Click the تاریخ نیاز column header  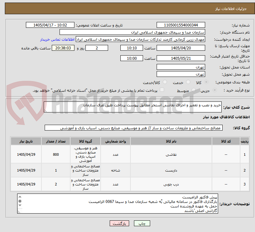click(x=26, y=141)
